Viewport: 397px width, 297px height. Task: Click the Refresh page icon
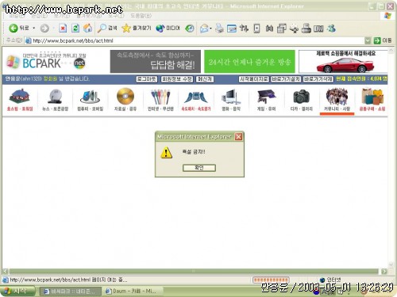tap(75, 29)
